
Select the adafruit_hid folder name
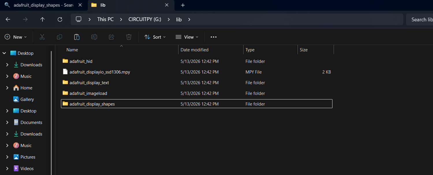81,61
